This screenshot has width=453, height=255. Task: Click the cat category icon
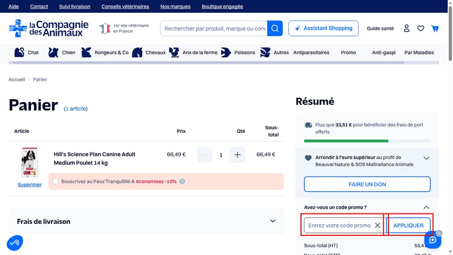click(19, 52)
